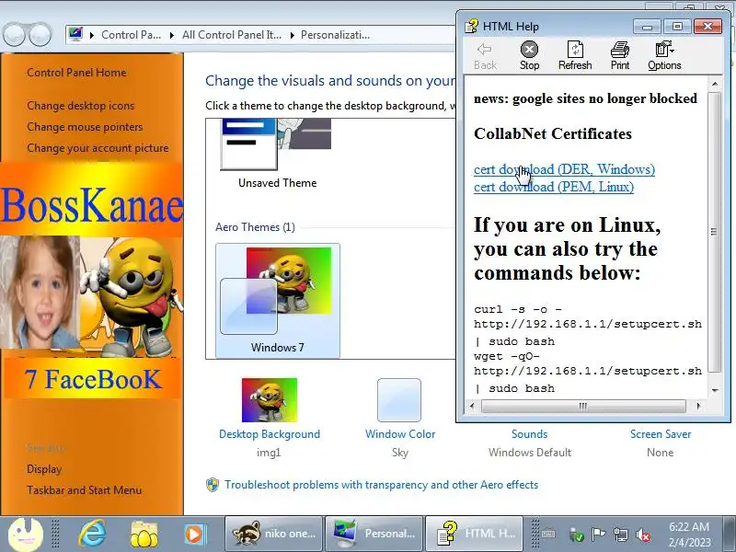The width and height of the screenshot is (736, 552).
Task: Open Display in the sidebar
Action: click(44, 469)
